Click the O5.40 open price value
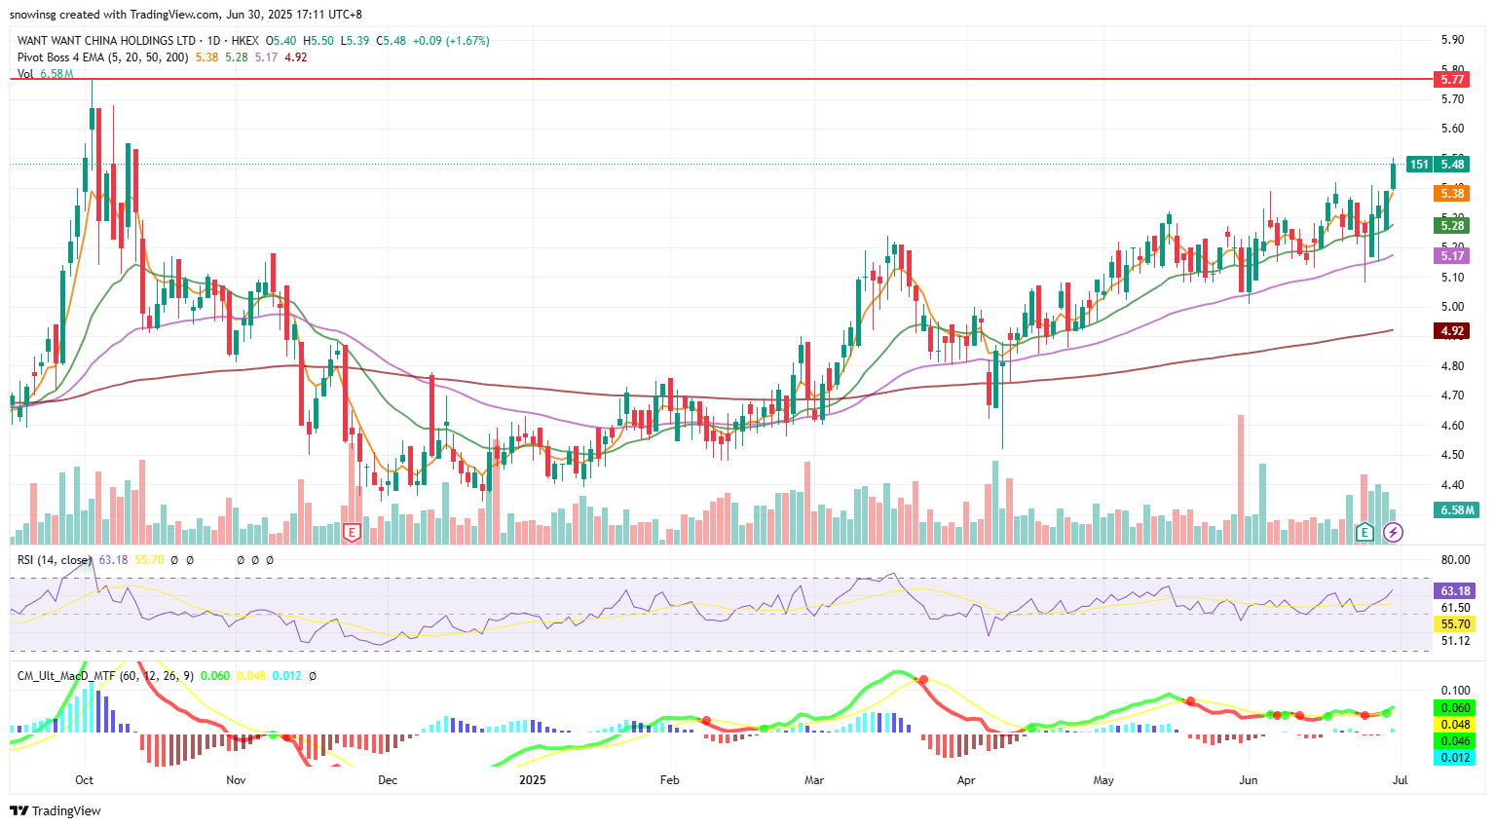The width and height of the screenshot is (1495, 828). pos(281,41)
